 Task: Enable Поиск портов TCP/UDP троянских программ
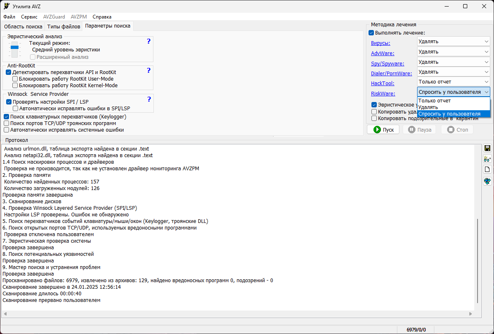click(x=7, y=123)
